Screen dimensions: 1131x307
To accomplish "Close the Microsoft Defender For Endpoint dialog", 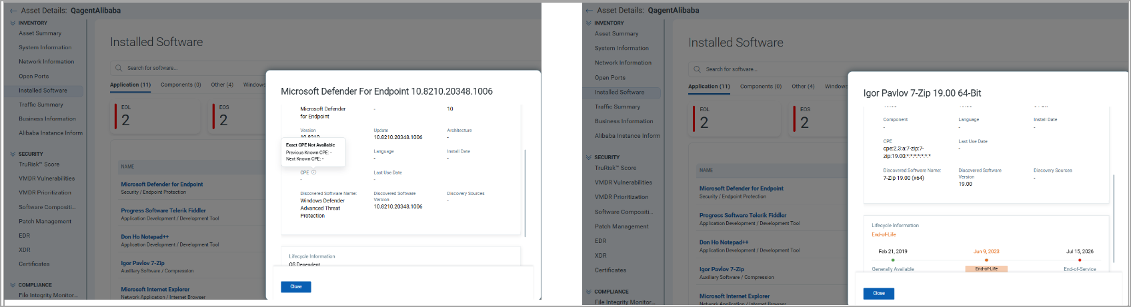I will tap(296, 286).
